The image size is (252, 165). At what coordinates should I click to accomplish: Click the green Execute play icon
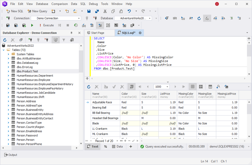click(32, 25)
